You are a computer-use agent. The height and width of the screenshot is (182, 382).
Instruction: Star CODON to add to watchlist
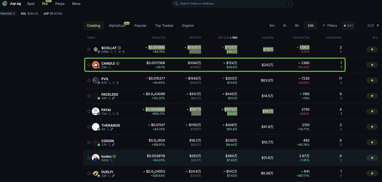(x=89, y=142)
